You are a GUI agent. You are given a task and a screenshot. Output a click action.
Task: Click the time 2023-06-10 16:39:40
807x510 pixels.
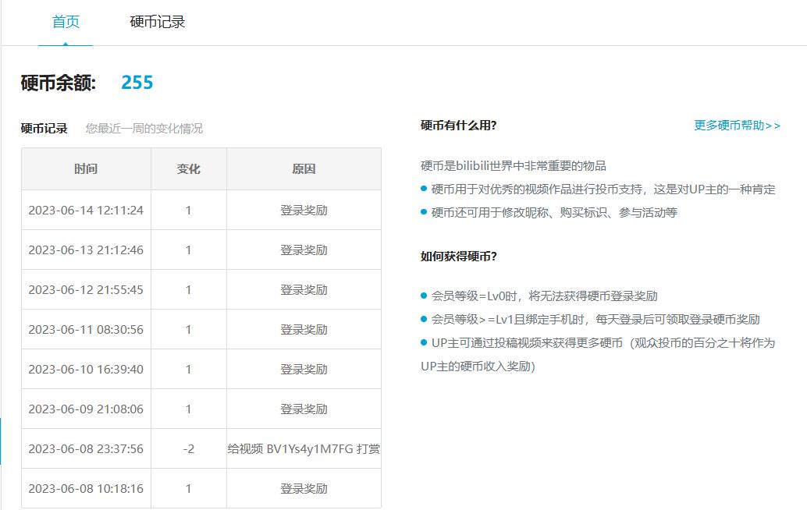coord(86,369)
